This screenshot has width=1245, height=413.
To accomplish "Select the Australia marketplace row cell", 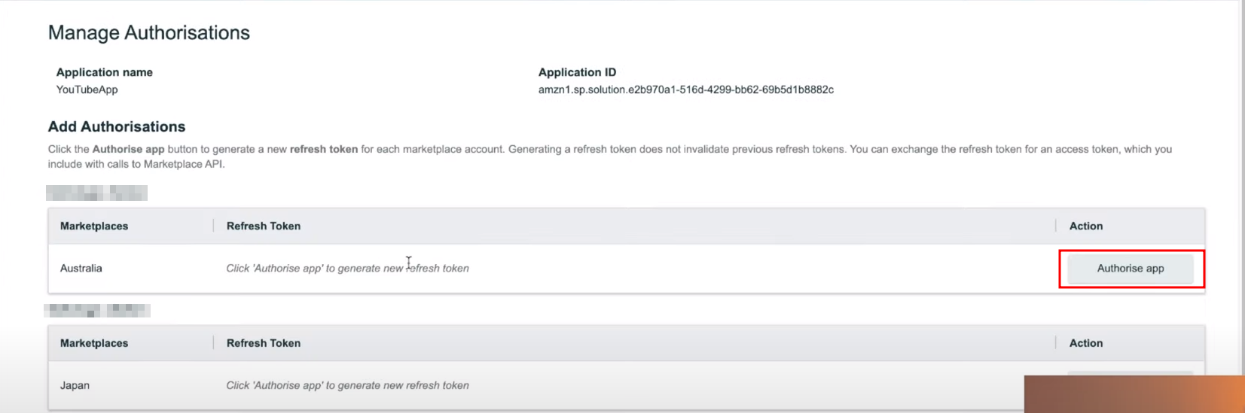I will click(x=81, y=269).
